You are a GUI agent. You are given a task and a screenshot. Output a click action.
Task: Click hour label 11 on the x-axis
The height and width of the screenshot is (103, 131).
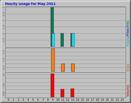pos(63,100)
